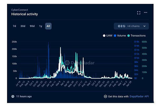Select the All time range tab
Viewport: 158px width, 108px height.
[x=48, y=26]
